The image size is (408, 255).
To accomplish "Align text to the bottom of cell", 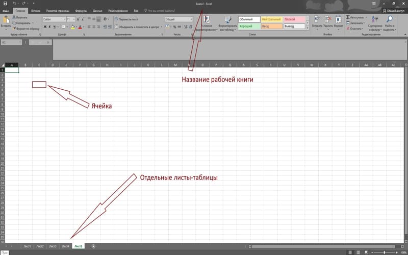I will (98, 19).
